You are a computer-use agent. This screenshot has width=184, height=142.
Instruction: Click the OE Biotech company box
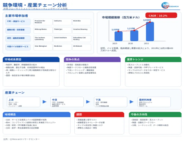coord(81,47)
